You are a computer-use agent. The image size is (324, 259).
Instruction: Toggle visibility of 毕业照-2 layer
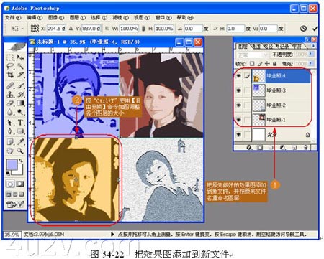point(238,105)
